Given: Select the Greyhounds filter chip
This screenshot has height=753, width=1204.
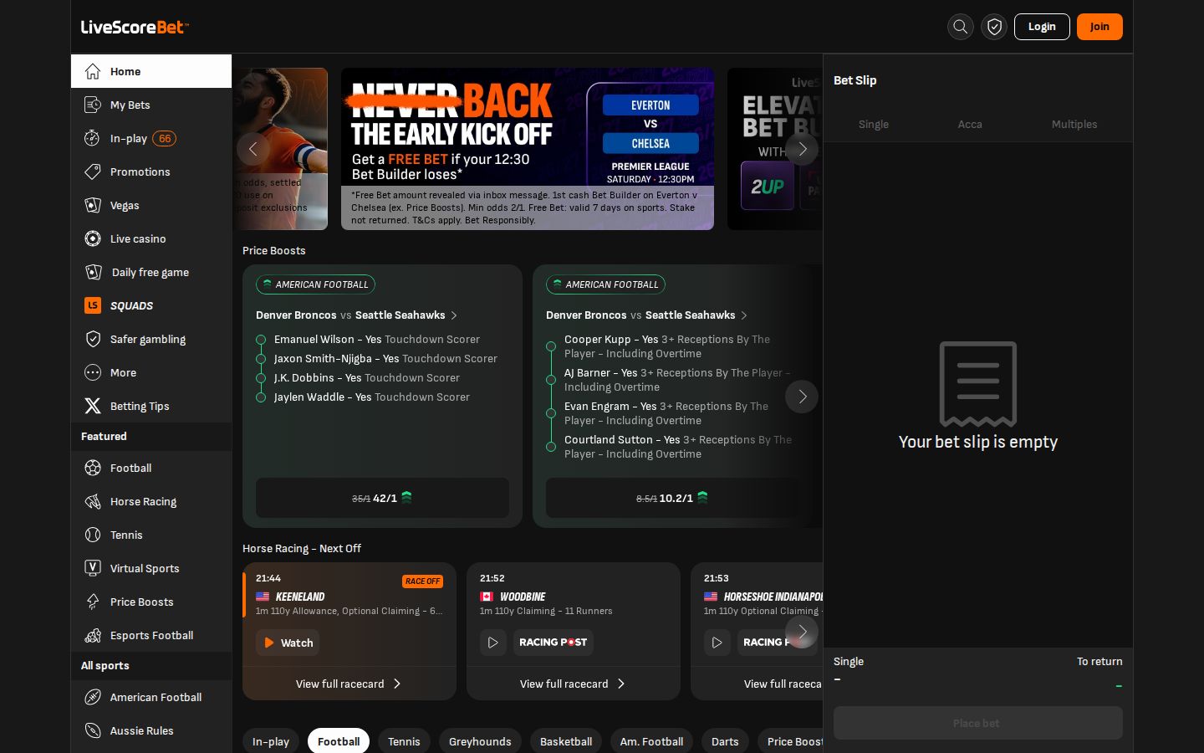Looking at the screenshot, I should (x=480, y=741).
